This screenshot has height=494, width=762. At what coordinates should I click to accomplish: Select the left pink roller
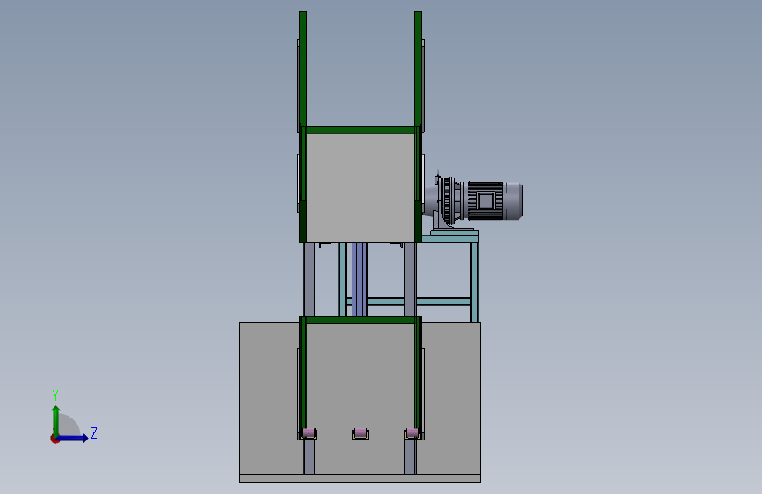click(308, 432)
